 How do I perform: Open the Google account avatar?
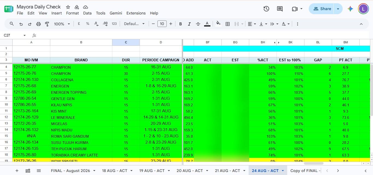click(363, 9)
